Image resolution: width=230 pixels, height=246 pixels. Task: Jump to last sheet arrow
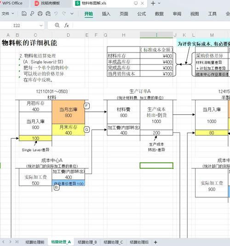point(17,242)
